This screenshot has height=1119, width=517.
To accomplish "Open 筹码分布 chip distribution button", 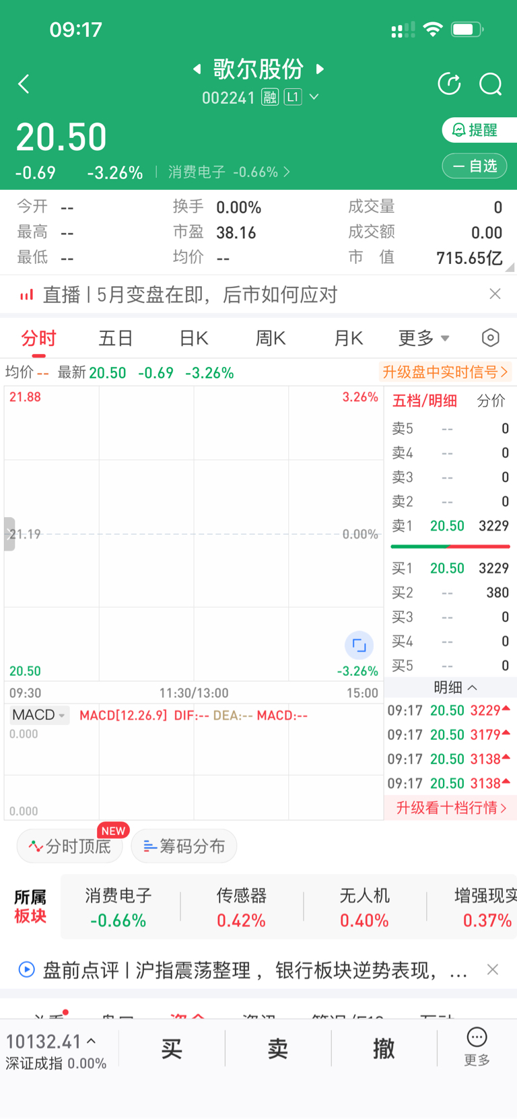I will click(x=184, y=846).
